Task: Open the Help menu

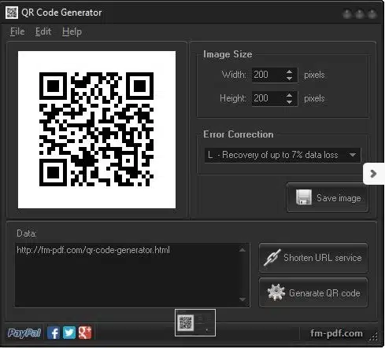Action: [x=72, y=31]
